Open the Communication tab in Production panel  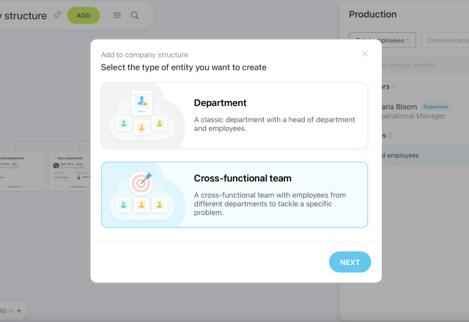pos(445,40)
